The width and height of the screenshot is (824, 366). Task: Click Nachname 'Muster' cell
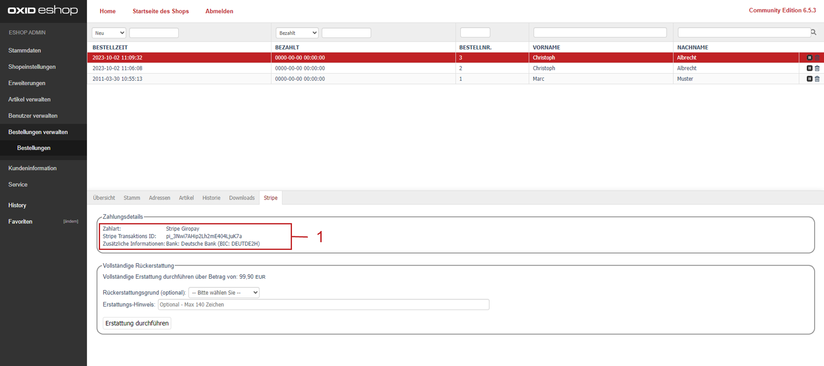point(685,79)
